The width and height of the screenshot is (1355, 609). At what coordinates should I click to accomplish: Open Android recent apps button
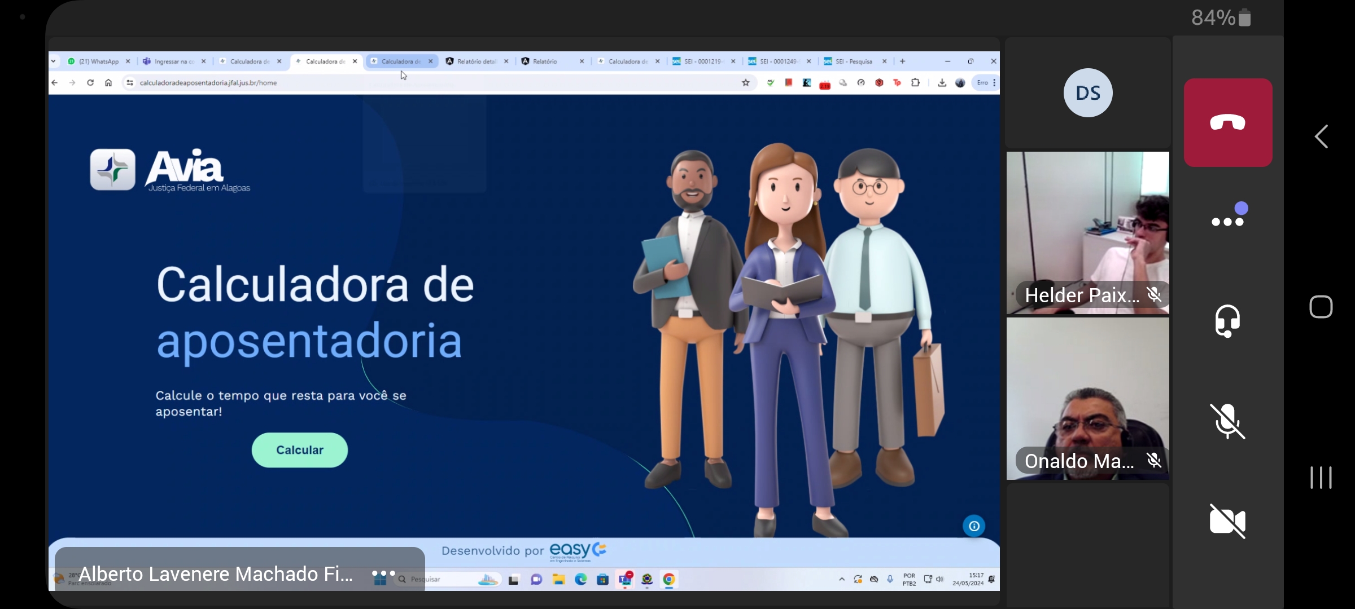(x=1321, y=478)
